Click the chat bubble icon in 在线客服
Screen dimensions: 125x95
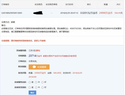(34, 67)
